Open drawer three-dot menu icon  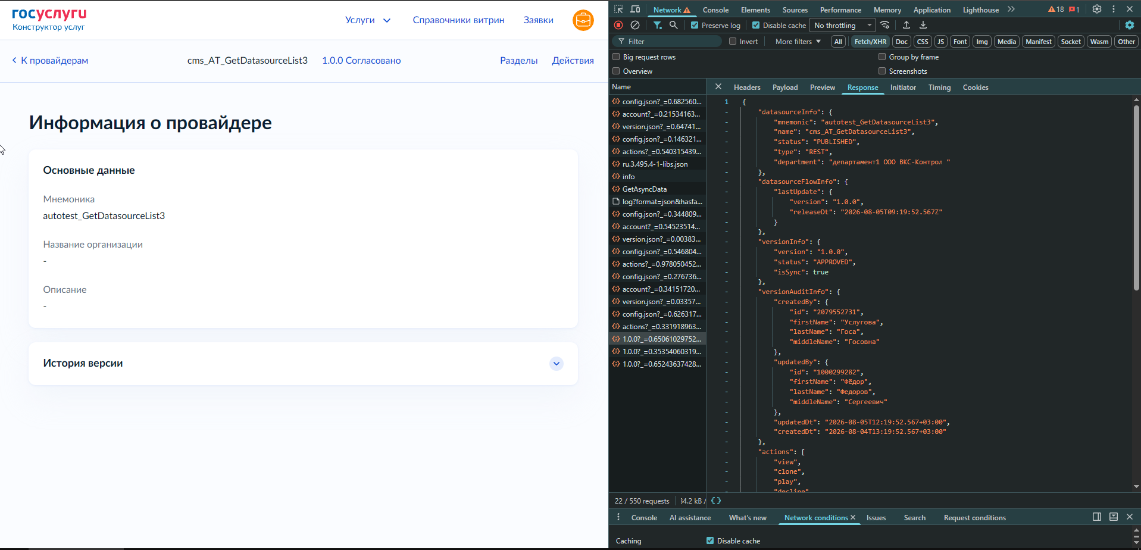(618, 517)
